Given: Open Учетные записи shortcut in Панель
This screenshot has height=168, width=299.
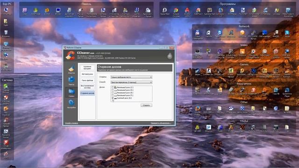Looking at the screenshot, I should [125, 12].
